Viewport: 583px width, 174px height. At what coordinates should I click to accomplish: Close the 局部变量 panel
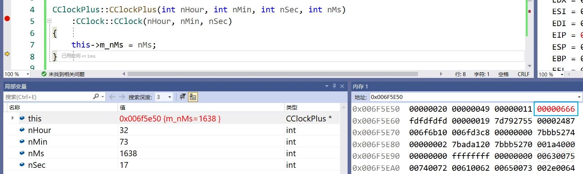342,86
